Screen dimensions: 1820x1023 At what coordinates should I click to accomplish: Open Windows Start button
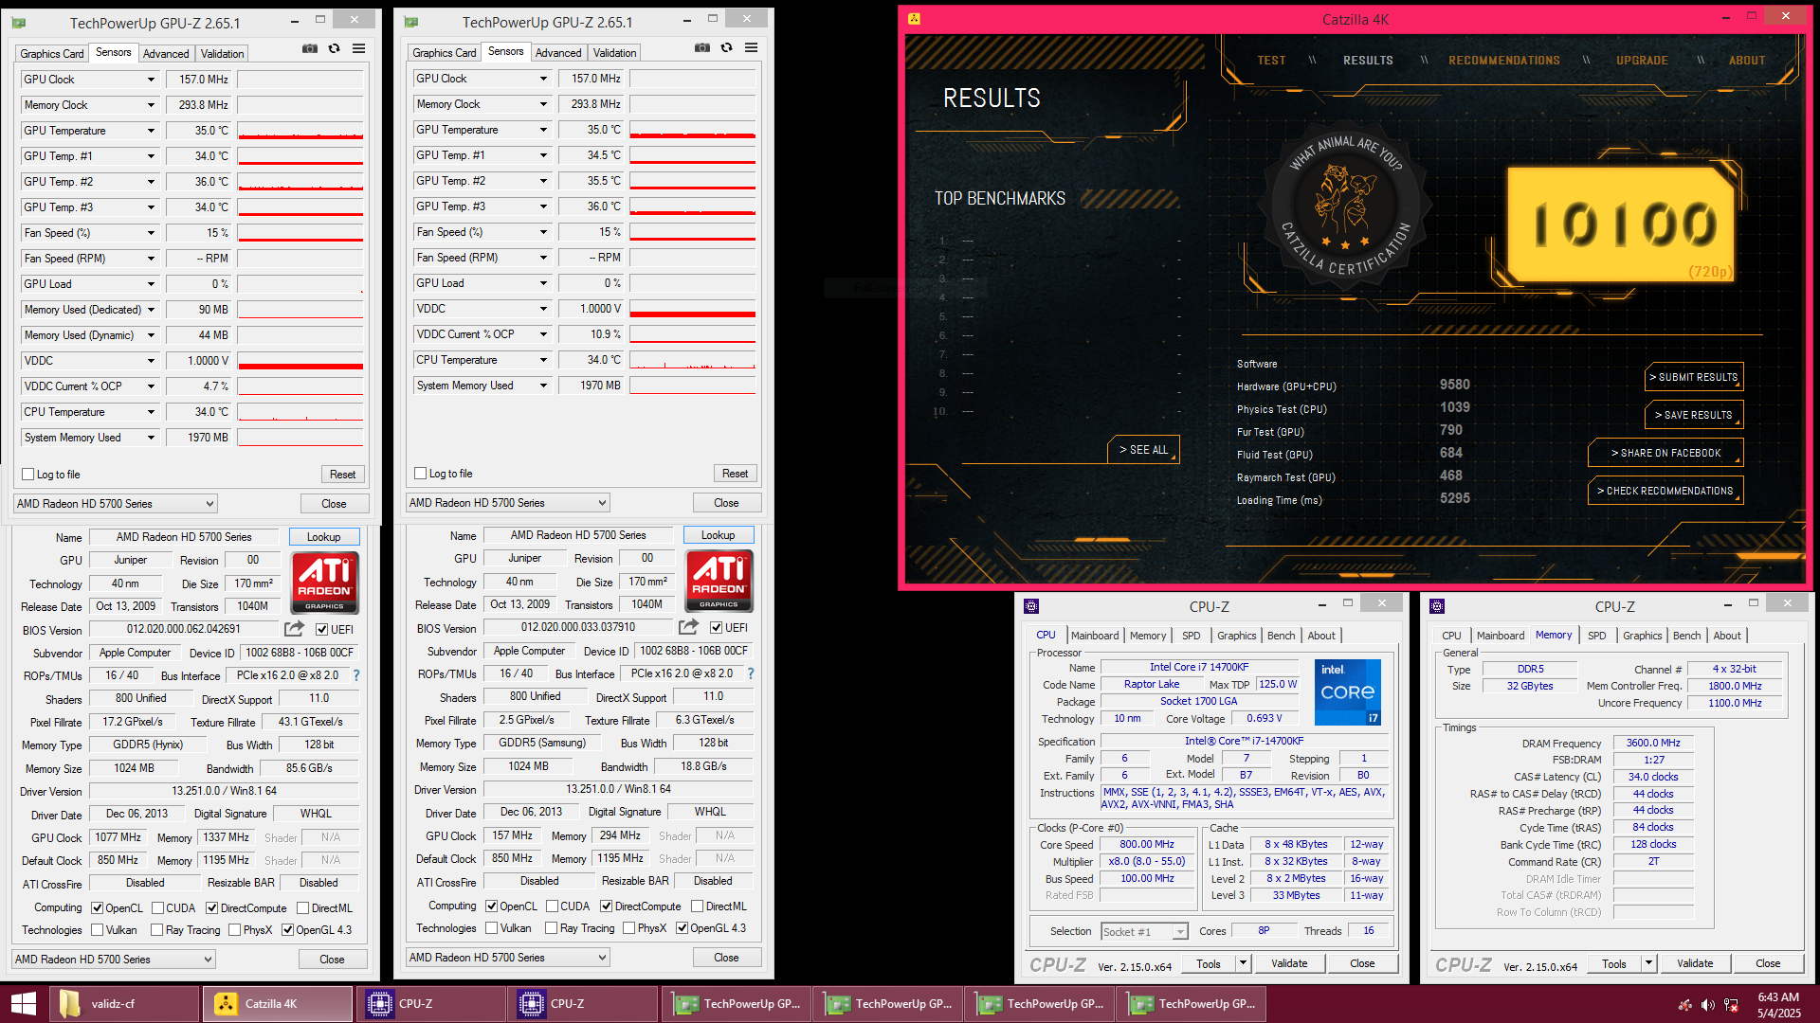tap(23, 1004)
